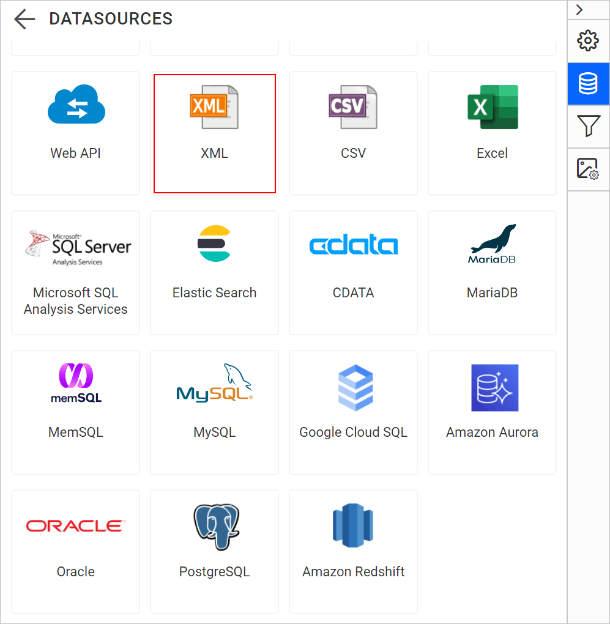Select the PostgreSQL elephant tile

(x=215, y=552)
